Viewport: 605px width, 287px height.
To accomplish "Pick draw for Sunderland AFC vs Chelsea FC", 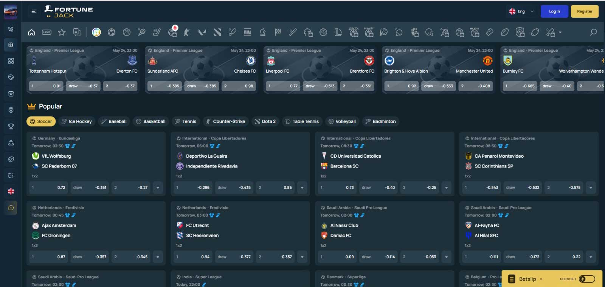I will (202, 86).
